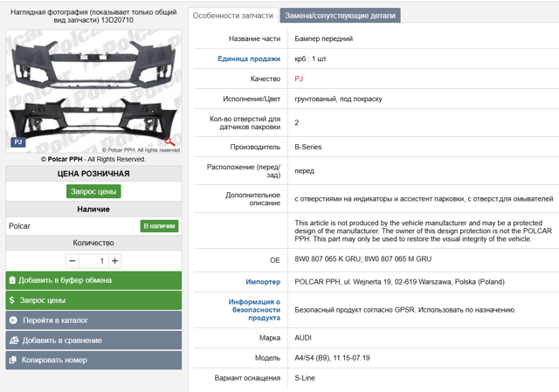Click the Polcar supplier name in availability
Viewport: 559px width, 392px height.
click(x=19, y=226)
